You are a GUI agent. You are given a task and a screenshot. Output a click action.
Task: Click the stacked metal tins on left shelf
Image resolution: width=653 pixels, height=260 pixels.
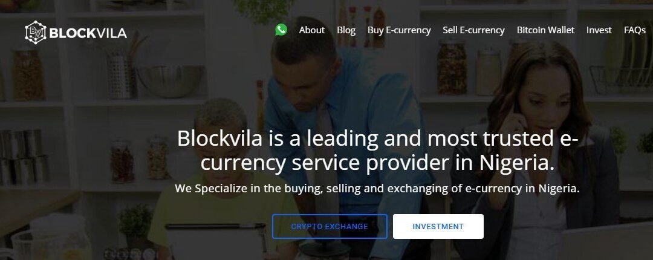tap(24, 156)
